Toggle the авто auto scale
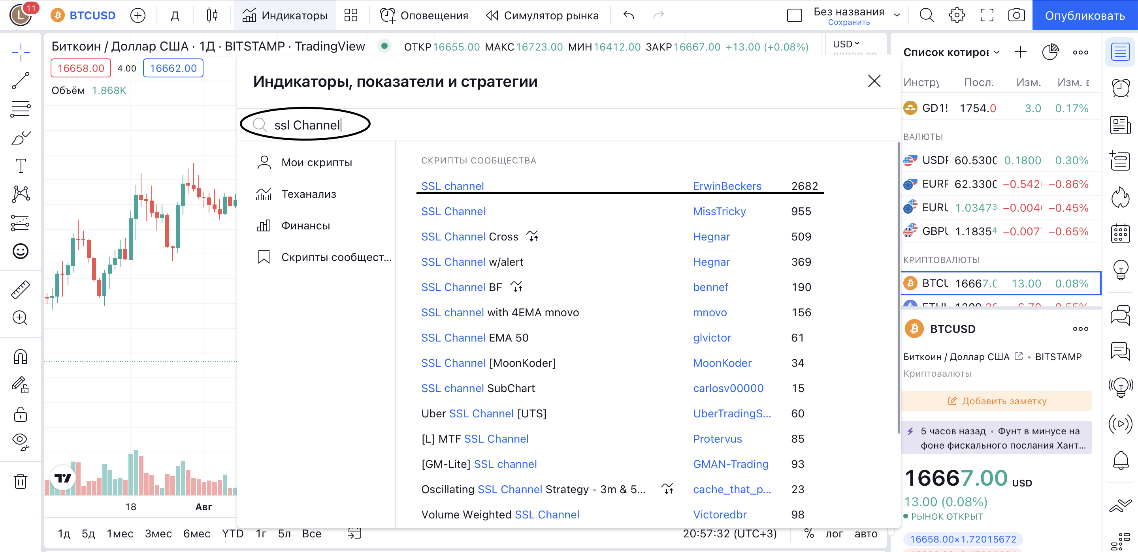This screenshot has width=1138, height=552. click(x=866, y=533)
